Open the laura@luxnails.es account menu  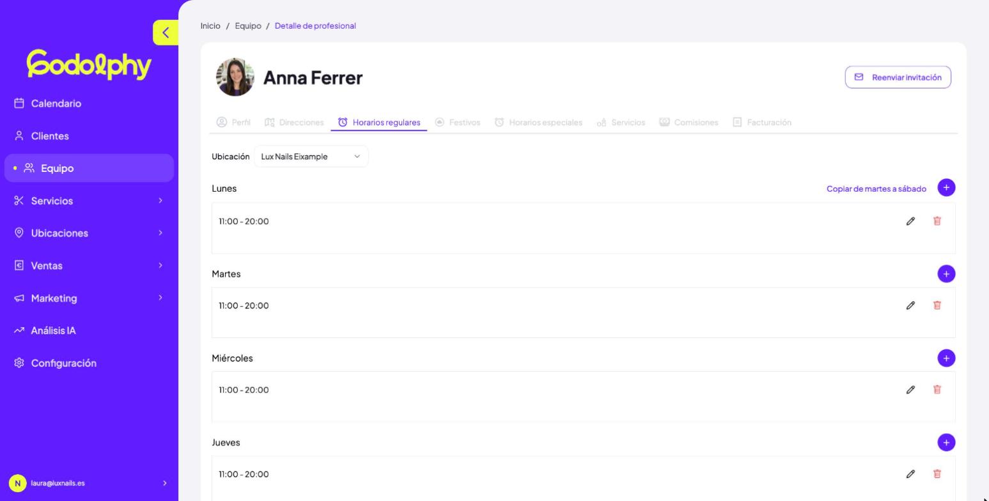pos(89,483)
